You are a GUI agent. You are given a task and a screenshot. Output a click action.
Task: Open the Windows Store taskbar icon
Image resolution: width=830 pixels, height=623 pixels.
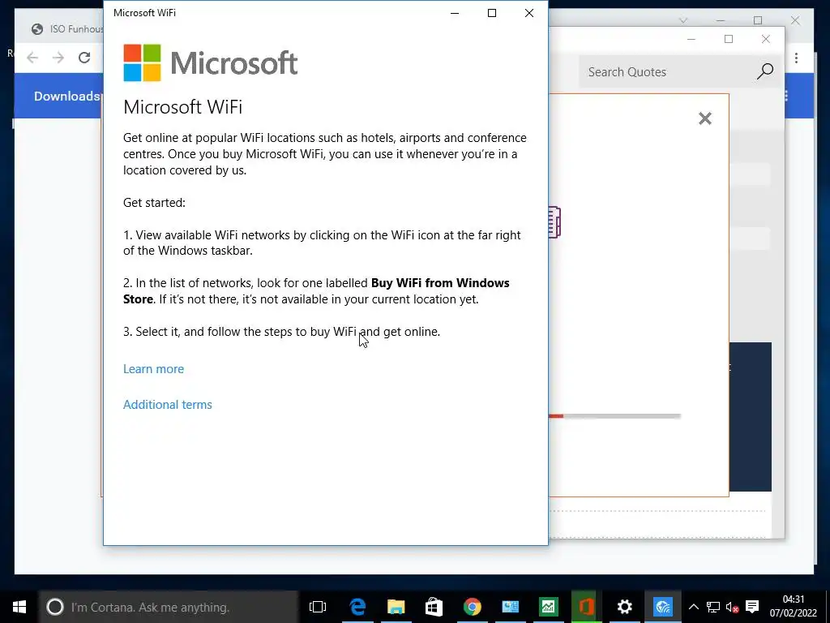click(434, 607)
